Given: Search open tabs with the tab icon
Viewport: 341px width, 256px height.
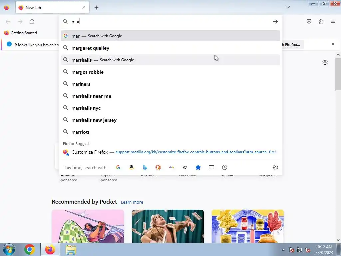Looking at the screenshot, I should (211, 167).
